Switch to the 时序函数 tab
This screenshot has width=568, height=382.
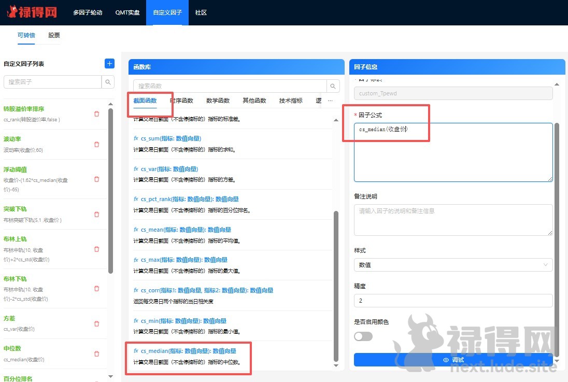pyautogui.click(x=181, y=101)
